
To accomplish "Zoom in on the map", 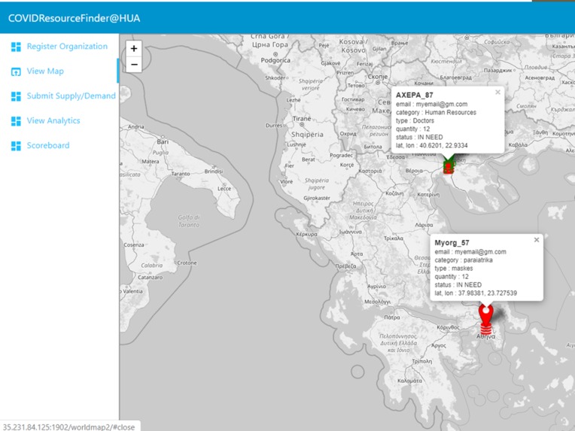I will point(134,48).
